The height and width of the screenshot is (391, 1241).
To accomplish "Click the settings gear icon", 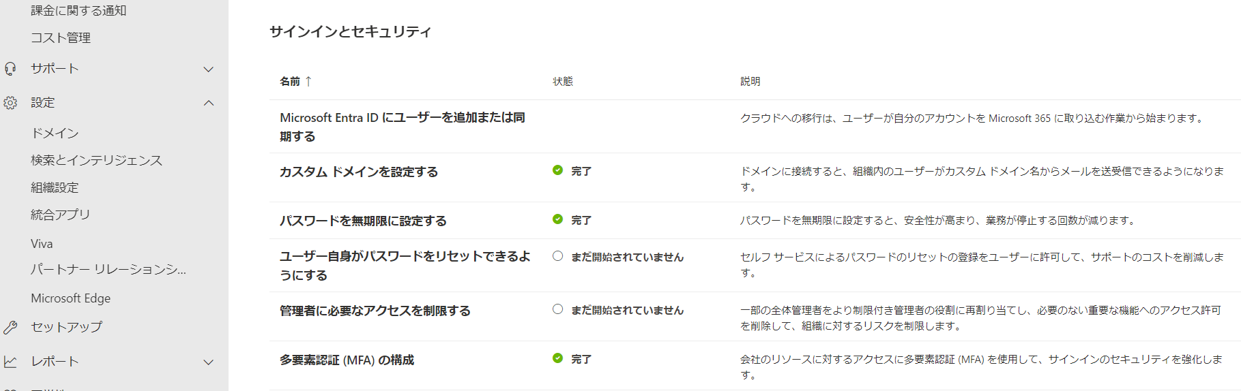I will coord(10,103).
